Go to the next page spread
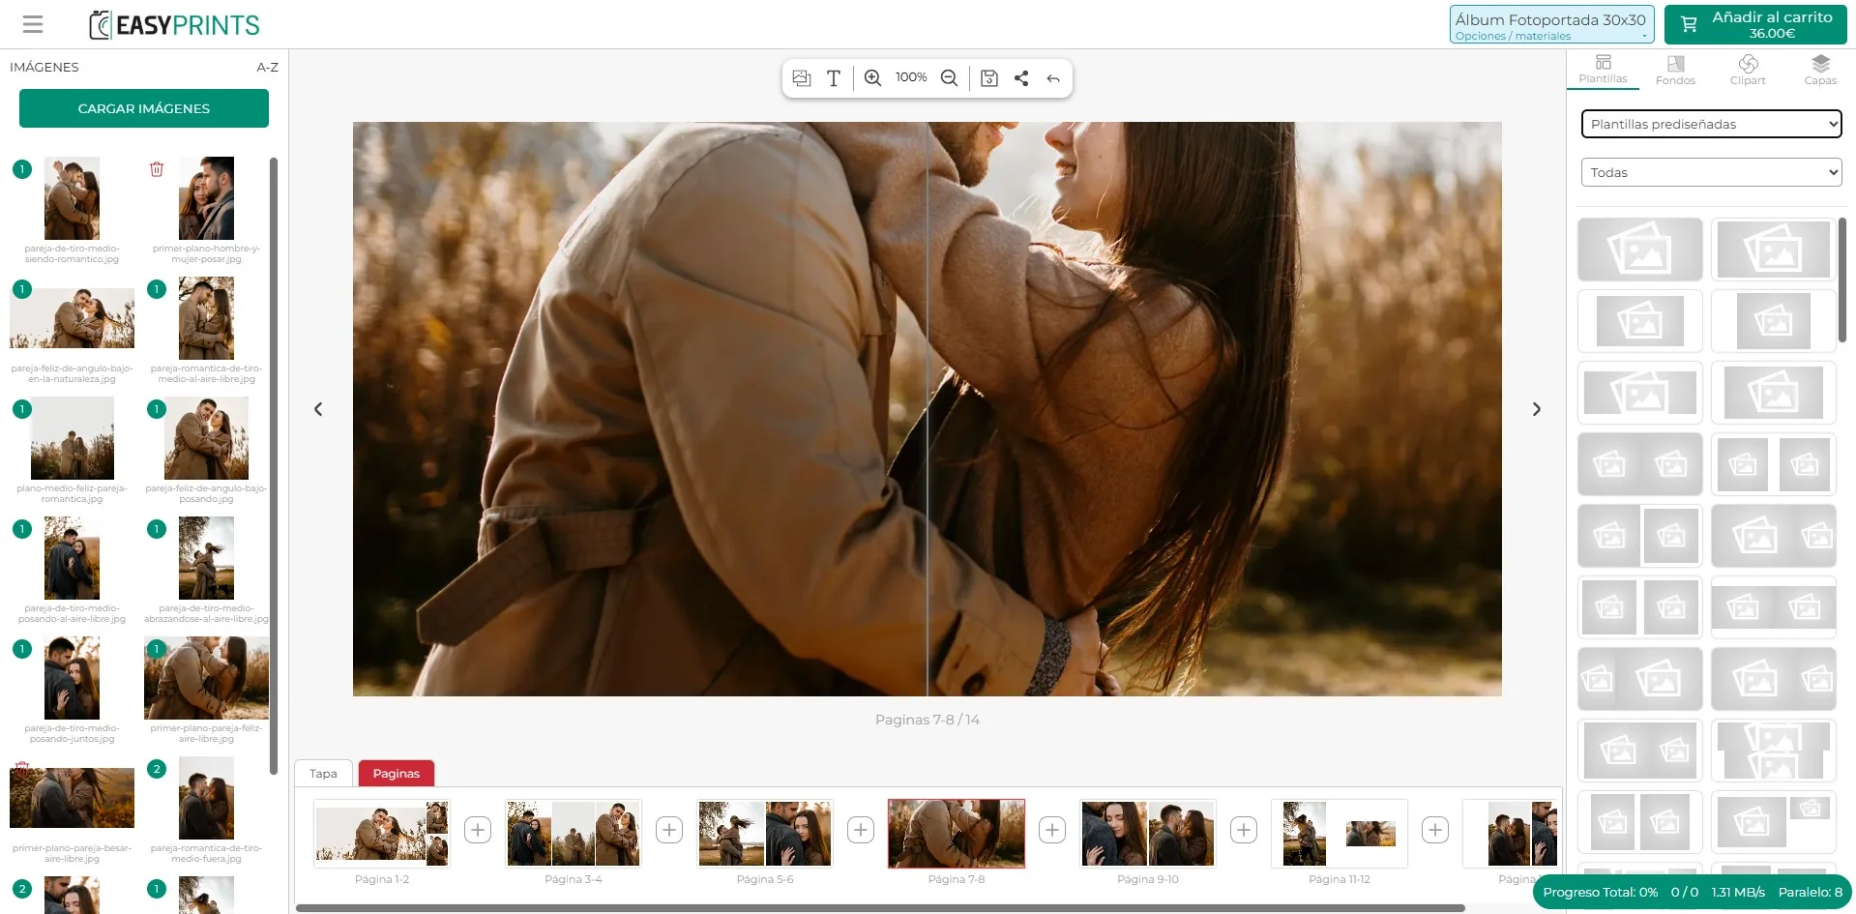Screen dimensions: 1856x914 pyautogui.click(x=1536, y=409)
